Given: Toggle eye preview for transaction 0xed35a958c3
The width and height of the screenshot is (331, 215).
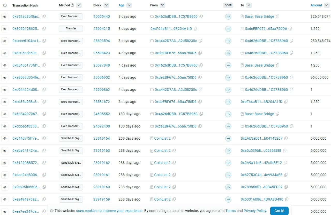Looking at the screenshot, I should coord(5,102).
